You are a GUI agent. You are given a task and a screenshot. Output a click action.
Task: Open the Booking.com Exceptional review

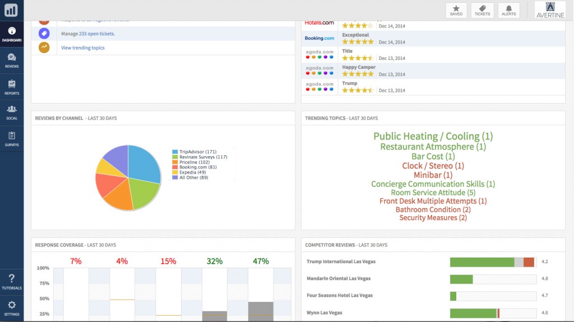(x=433, y=39)
